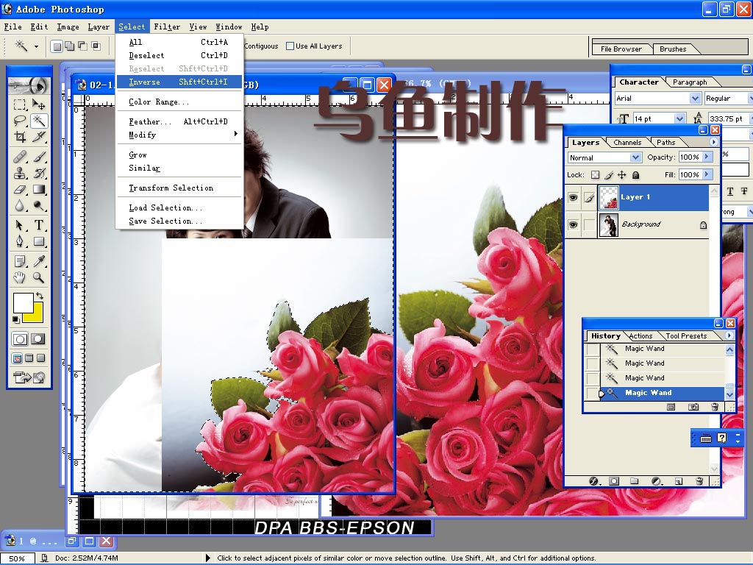Click the default colors mini swatch icon
This screenshot has height=565, width=753.
[x=16, y=319]
